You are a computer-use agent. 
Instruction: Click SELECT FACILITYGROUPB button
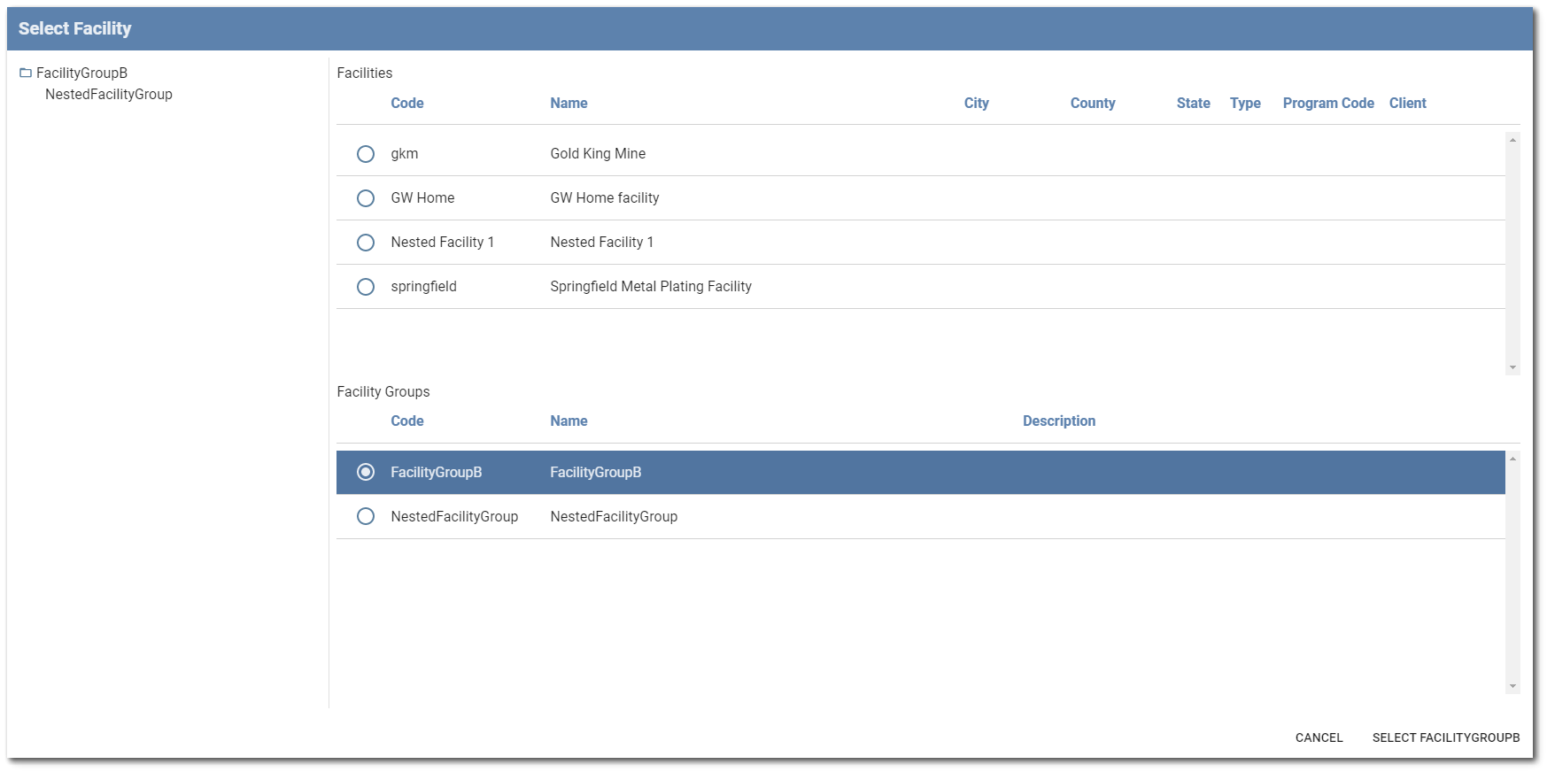pos(1446,737)
